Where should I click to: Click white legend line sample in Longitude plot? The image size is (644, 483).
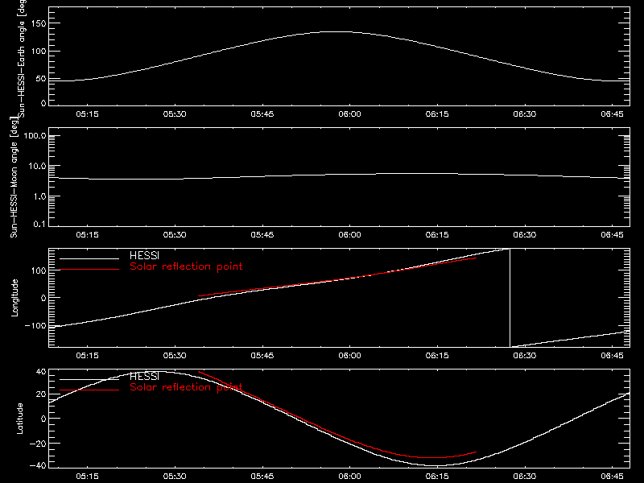pos(89,258)
